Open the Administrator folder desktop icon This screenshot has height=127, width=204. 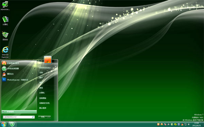[5, 5]
